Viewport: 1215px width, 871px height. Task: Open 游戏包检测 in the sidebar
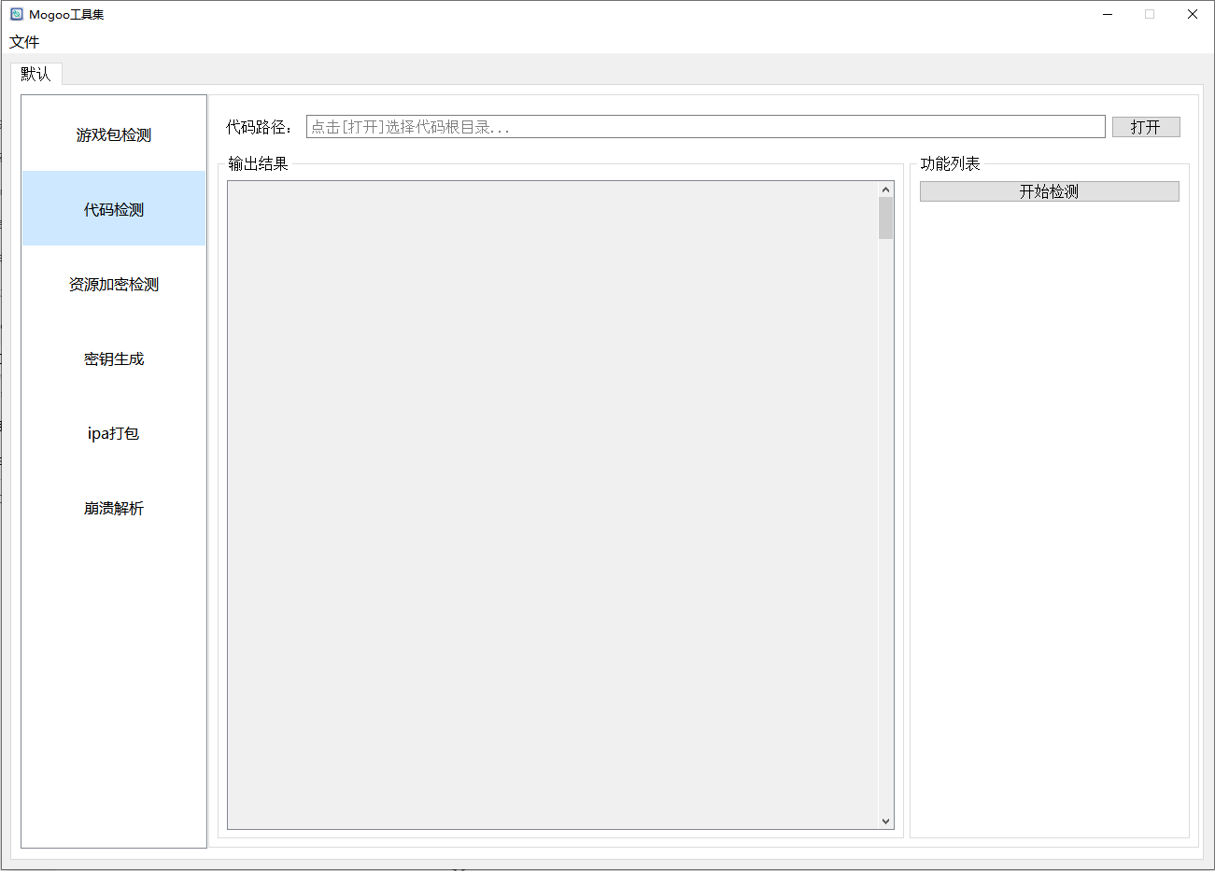tap(114, 134)
